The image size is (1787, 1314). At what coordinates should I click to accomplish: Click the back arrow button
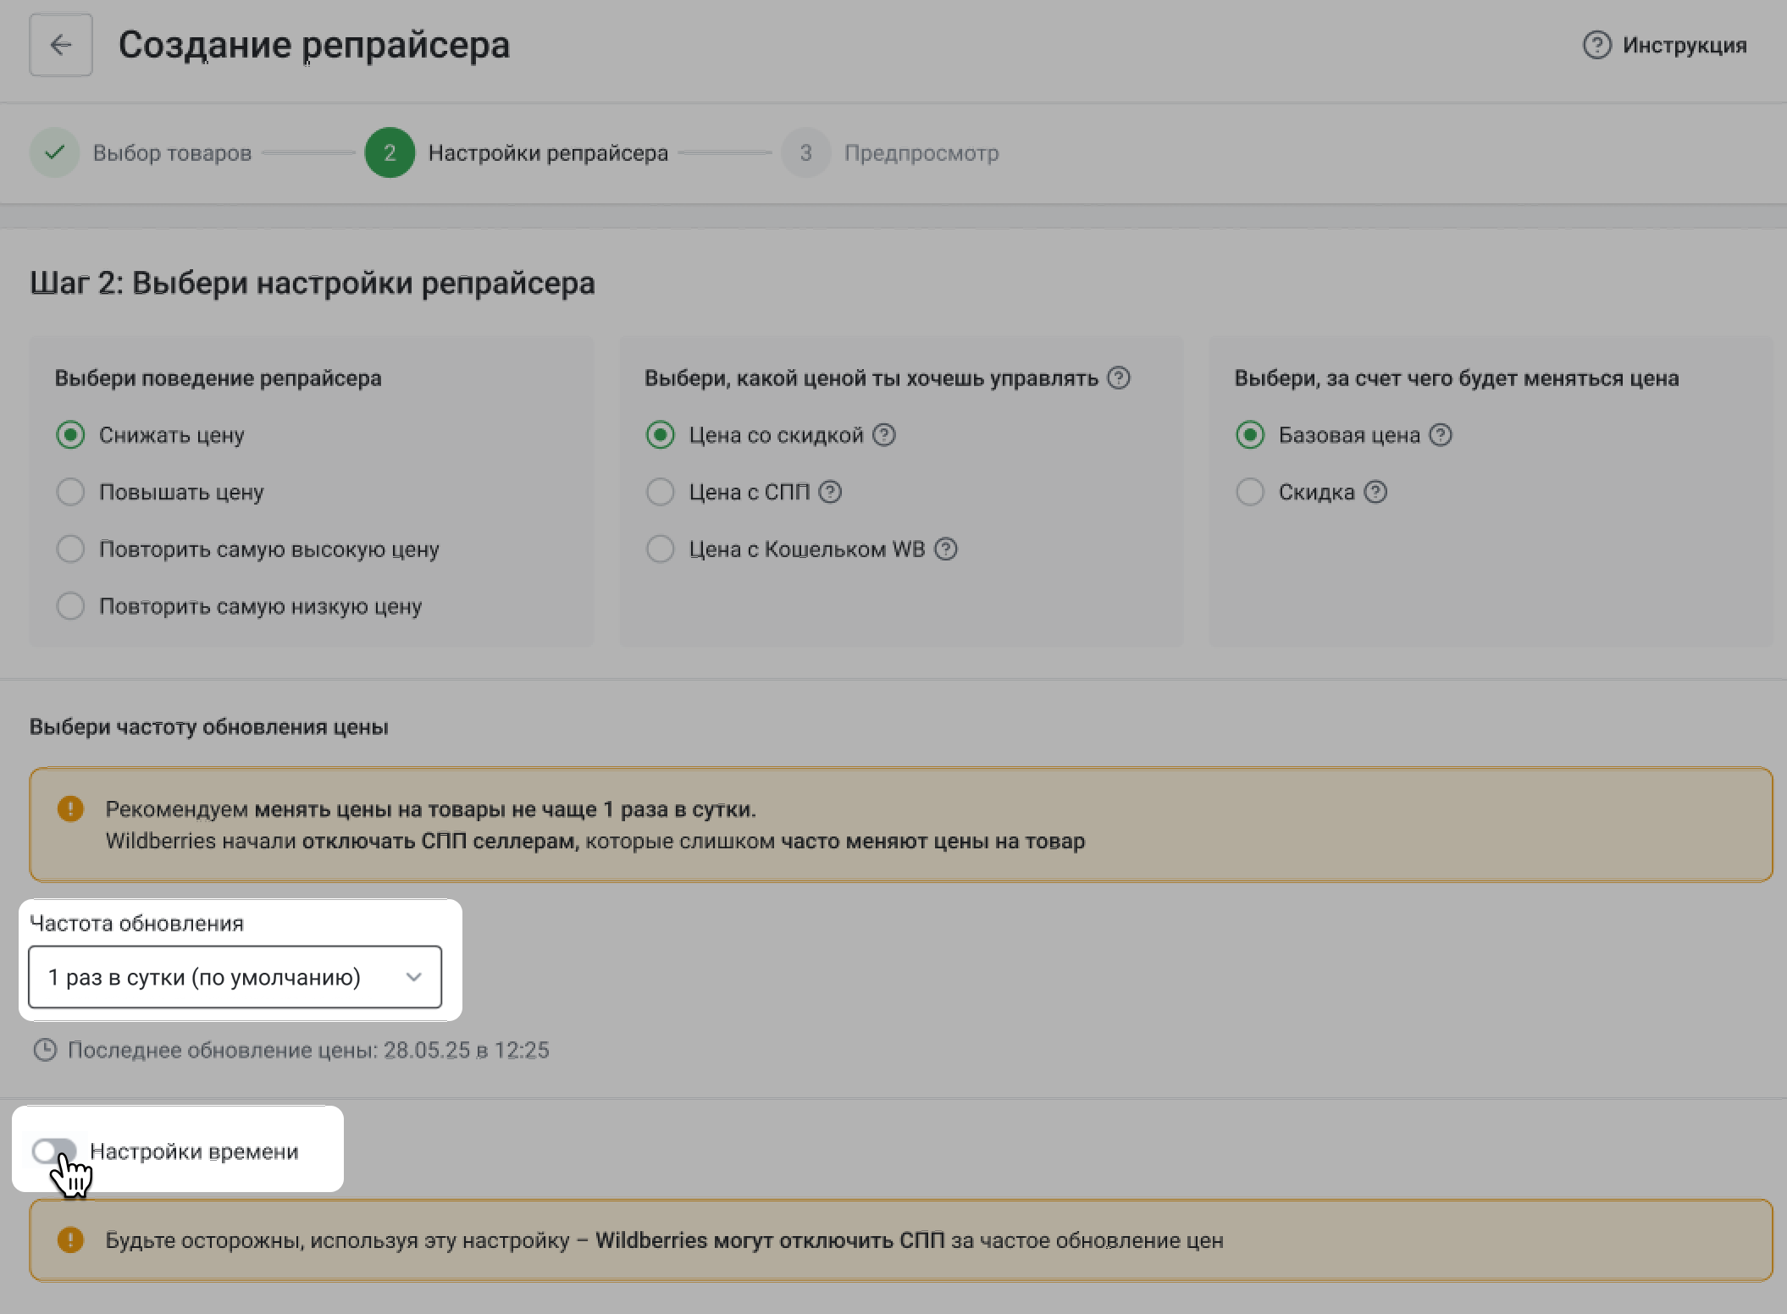click(x=61, y=45)
